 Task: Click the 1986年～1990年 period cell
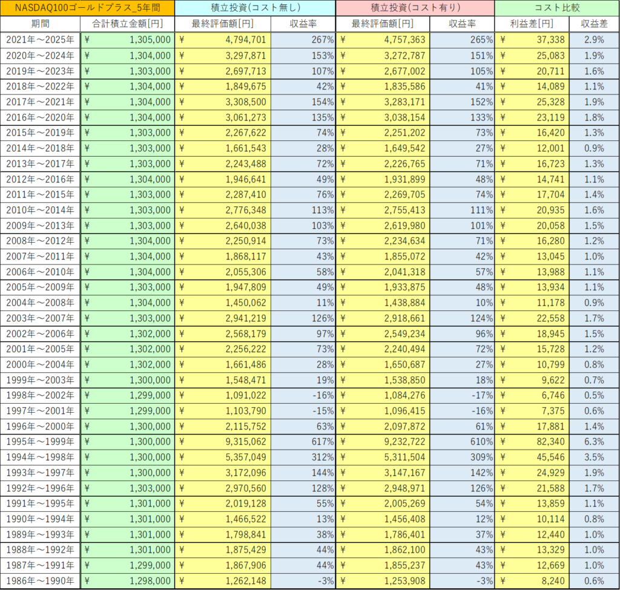tap(41, 581)
